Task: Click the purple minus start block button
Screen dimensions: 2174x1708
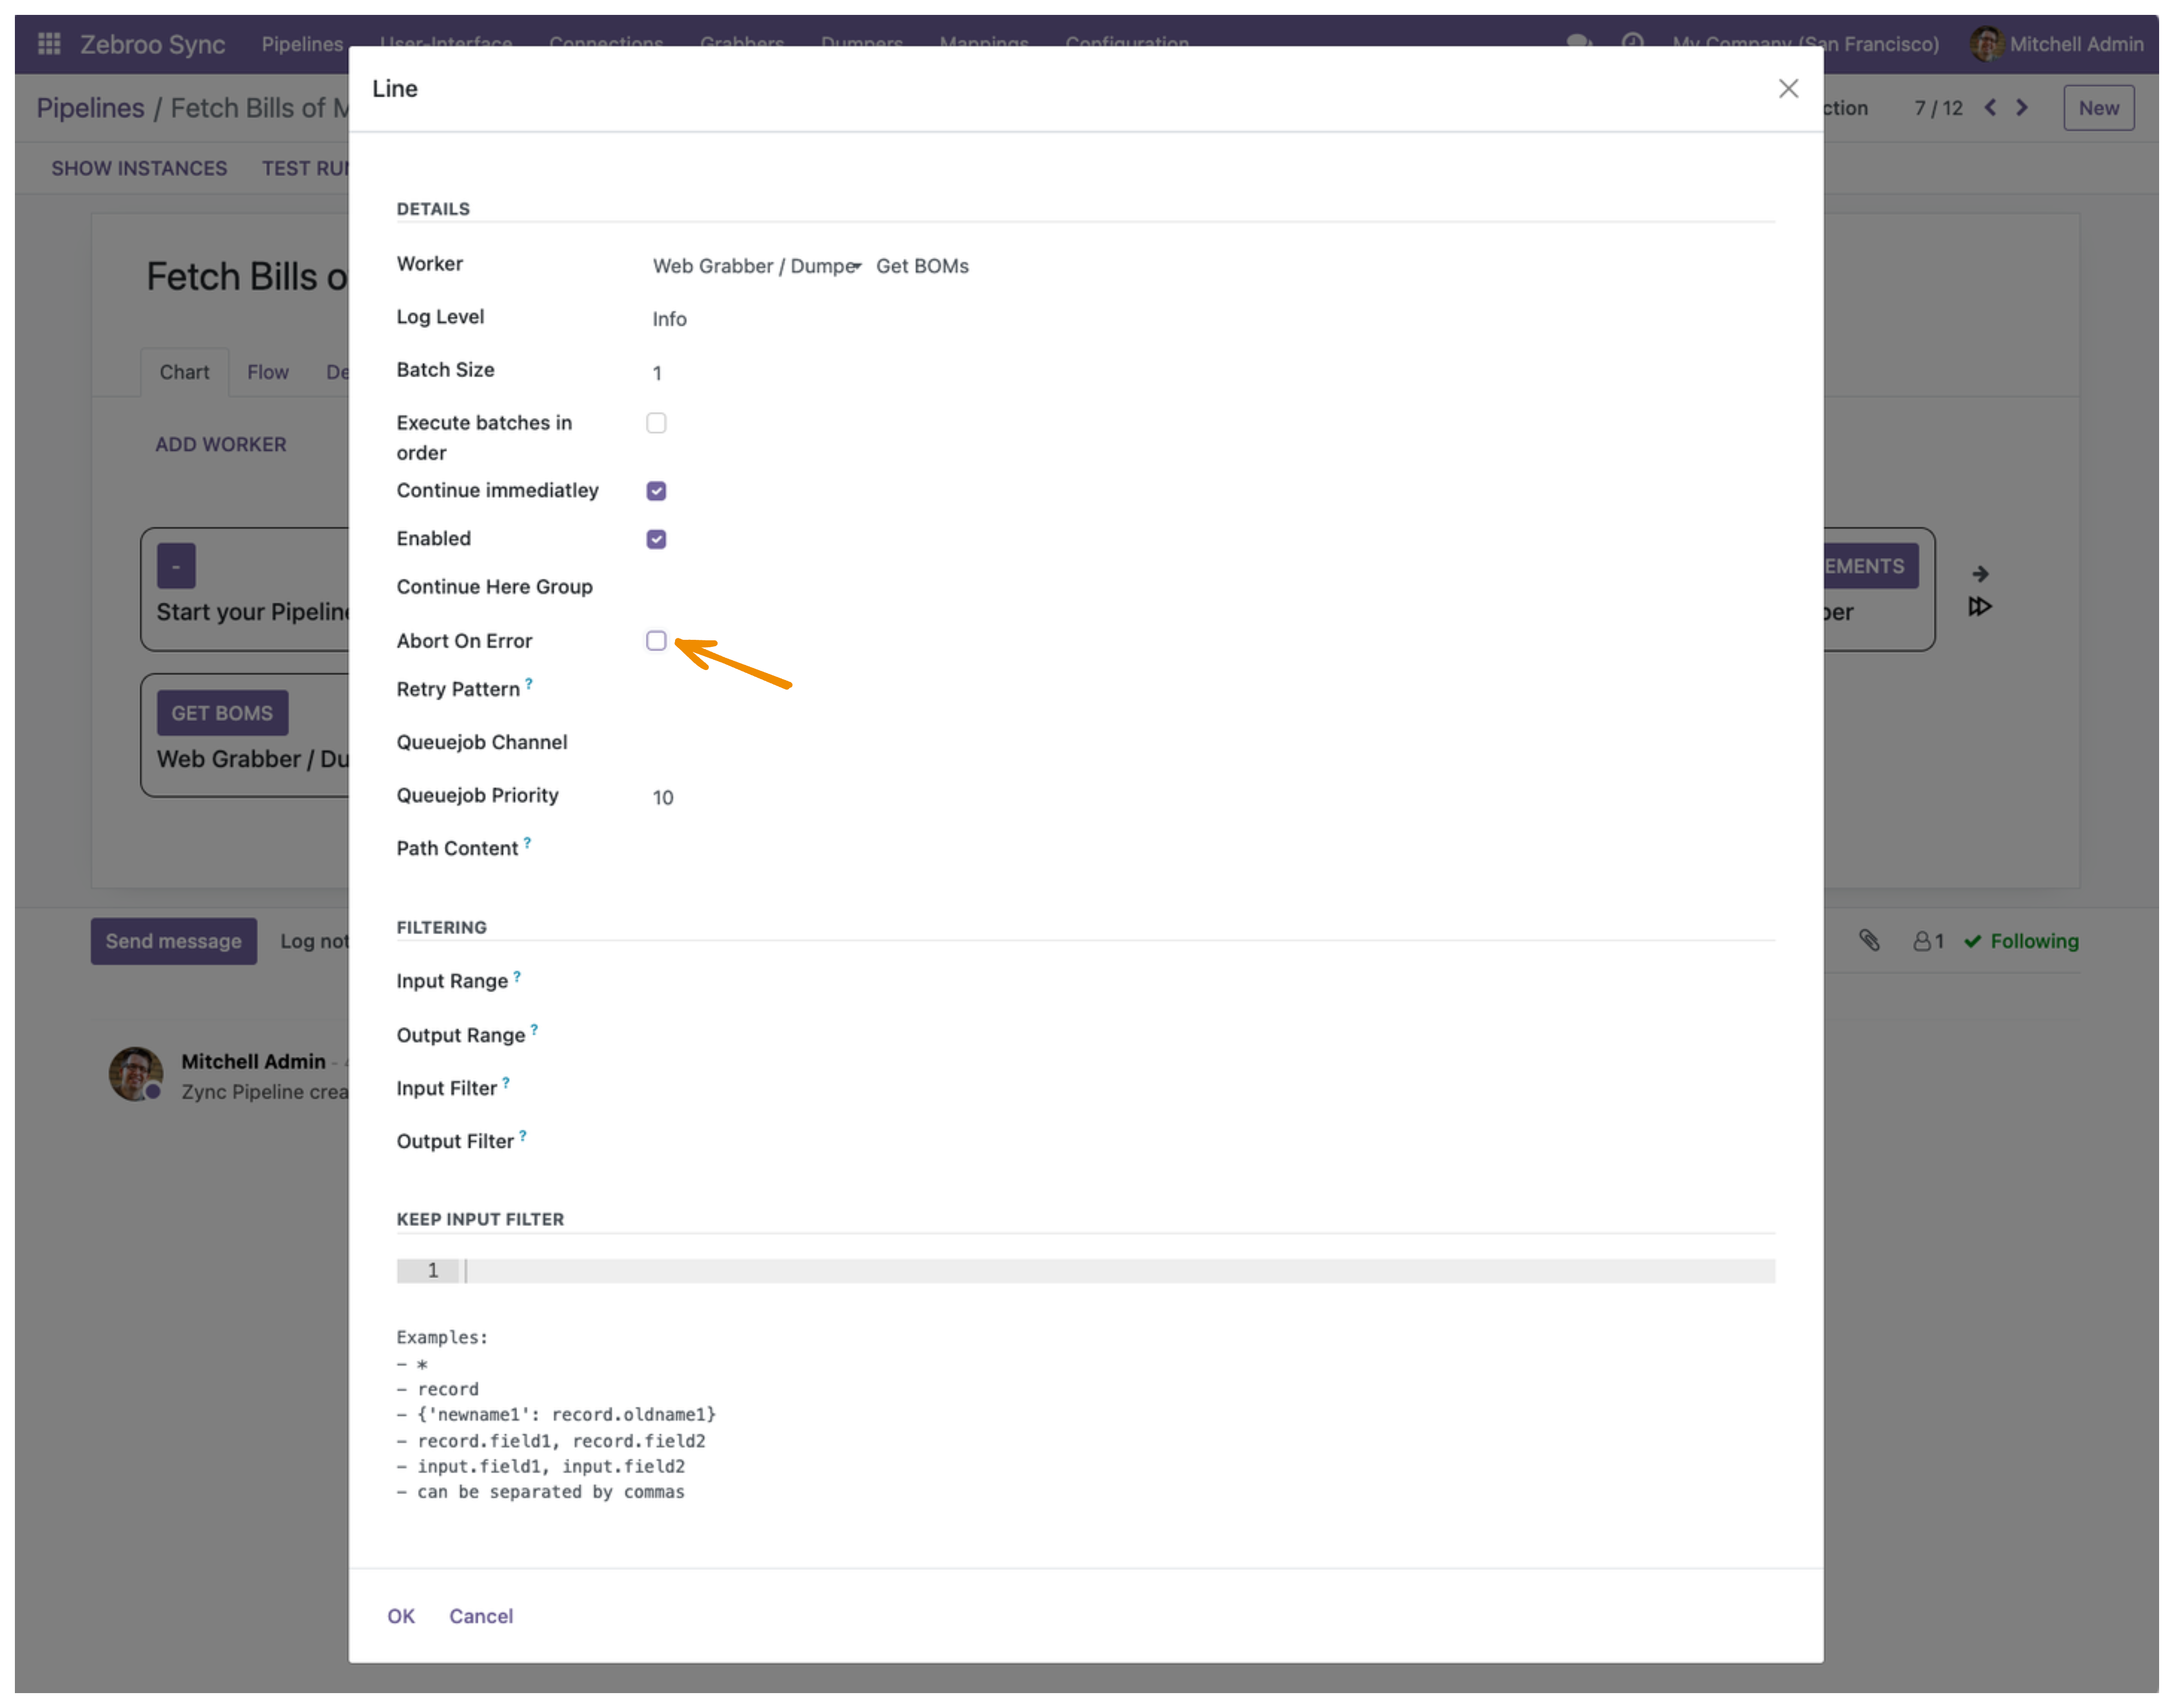Action: [176, 566]
